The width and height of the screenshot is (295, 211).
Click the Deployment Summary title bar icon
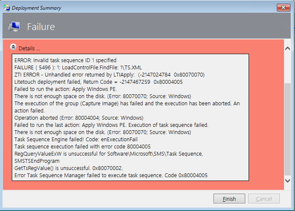[x=6, y=8]
